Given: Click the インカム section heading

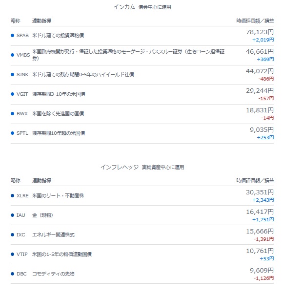Looking at the screenshot, I should pos(124,7).
